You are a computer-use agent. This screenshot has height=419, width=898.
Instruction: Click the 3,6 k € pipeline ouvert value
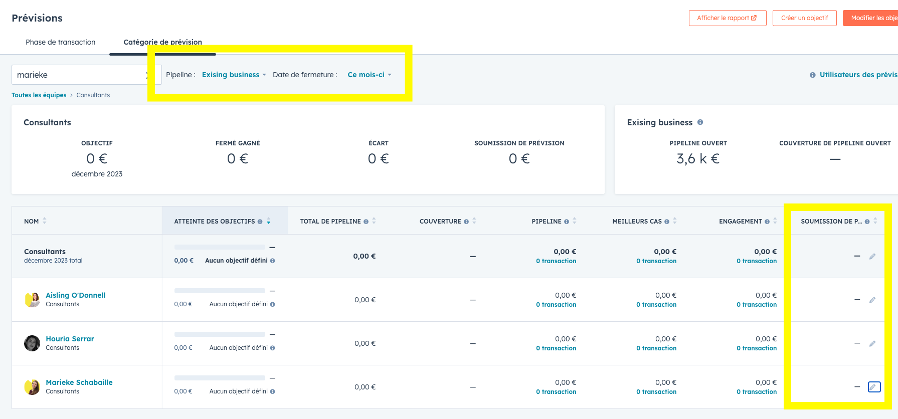(698, 159)
